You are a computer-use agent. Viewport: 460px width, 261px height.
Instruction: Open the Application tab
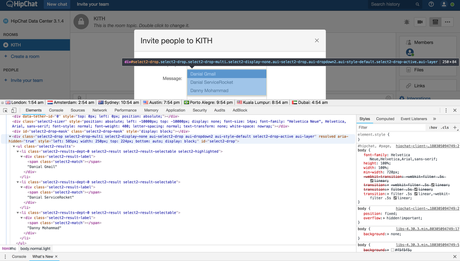pyautogui.click(x=175, y=110)
